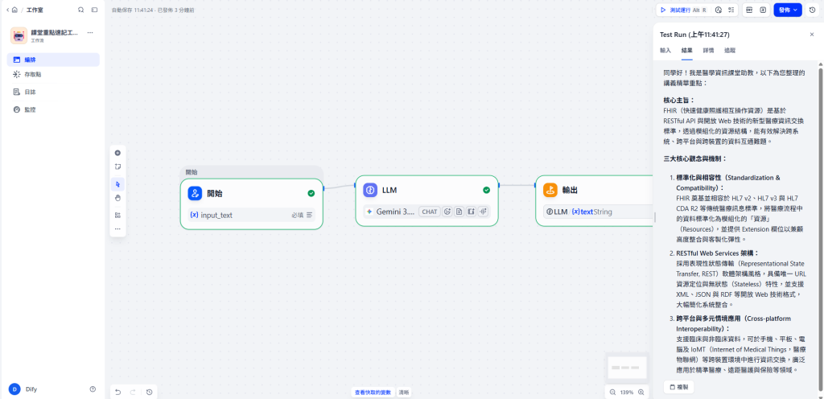
Task: Collapse the left sidebar panel icon
Action: point(95,10)
